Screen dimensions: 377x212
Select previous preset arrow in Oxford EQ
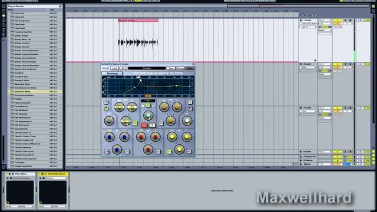121,68
